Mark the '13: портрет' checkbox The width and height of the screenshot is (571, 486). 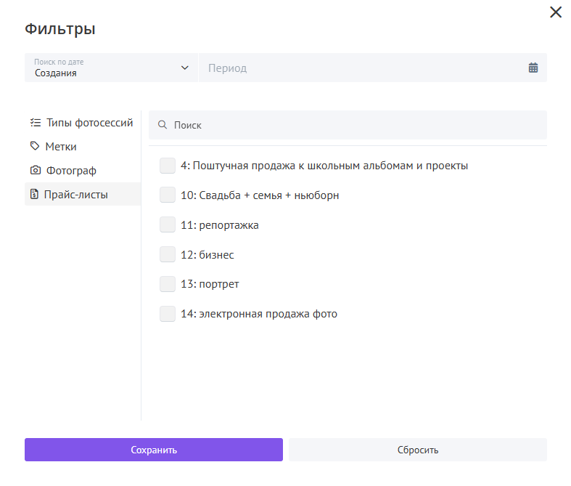coord(168,284)
